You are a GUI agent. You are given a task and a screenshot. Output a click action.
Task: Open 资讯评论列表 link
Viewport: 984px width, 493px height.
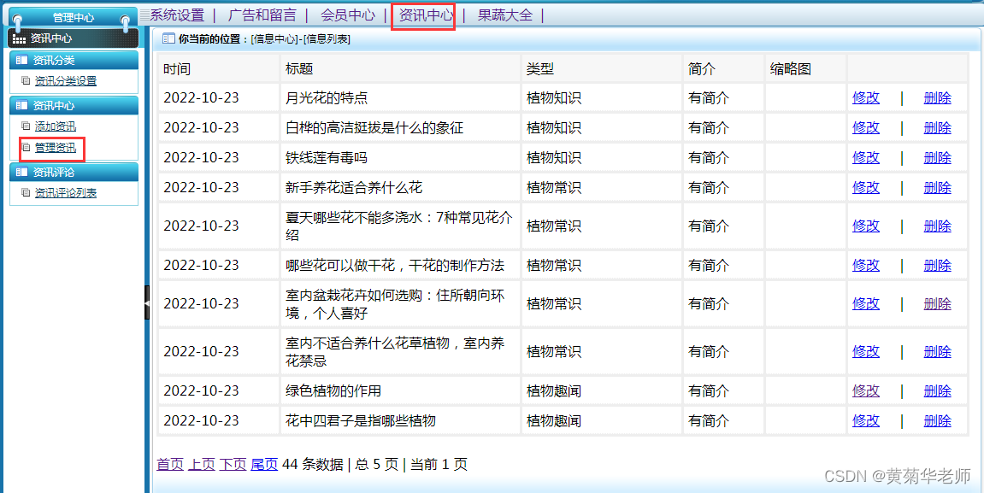65,192
